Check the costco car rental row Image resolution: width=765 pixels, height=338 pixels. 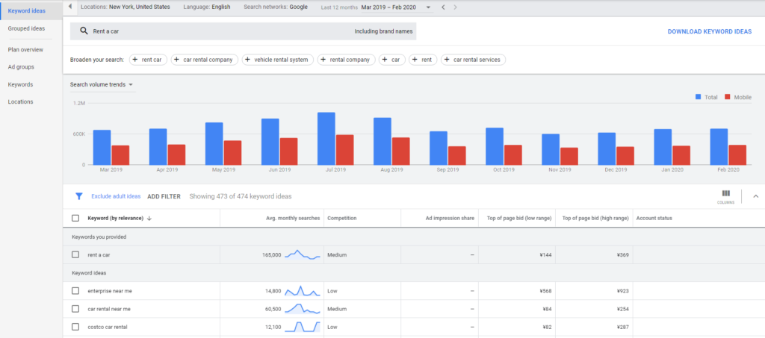[75, 327]
